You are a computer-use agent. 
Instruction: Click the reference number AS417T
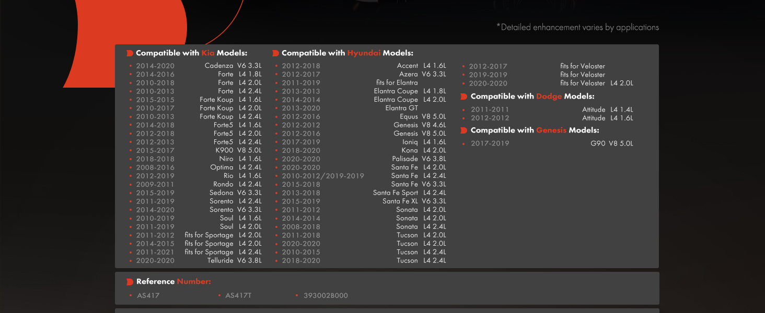(x=238, y=295)
